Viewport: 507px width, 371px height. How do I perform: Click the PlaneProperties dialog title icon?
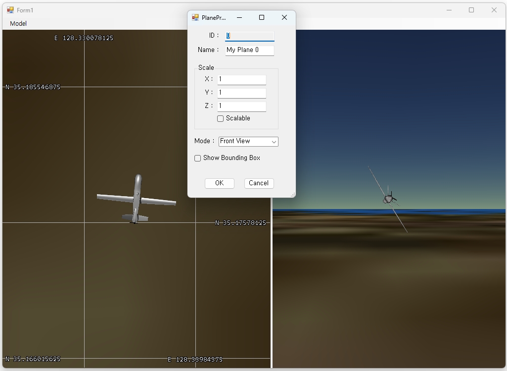click(195, 18)
